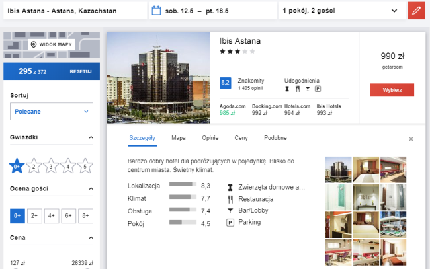Image resolution: width=430 pixels, height=269 pixels.
Task: Open the Polecane sort dropdown
Action: (x=51, y=112)
